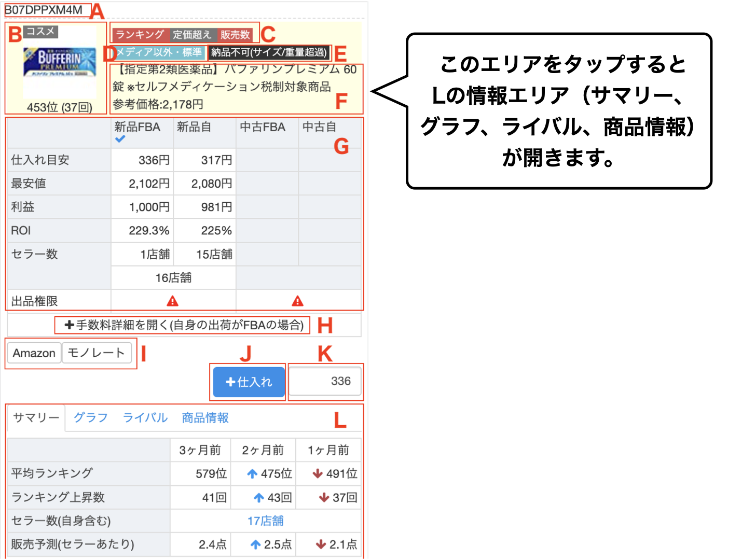The image size is (742, 560).
Task: Expand 手数料詳細を開く fee details
Action: (x=184, y=325)
